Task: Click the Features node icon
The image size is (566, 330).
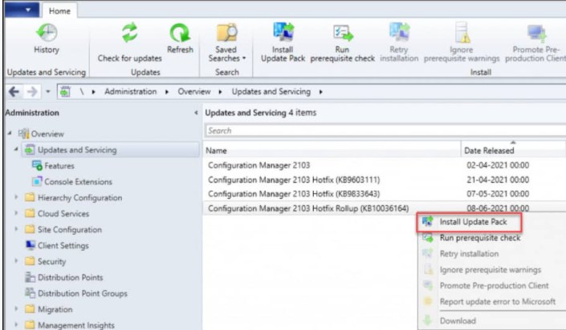Action: point(37,165)
